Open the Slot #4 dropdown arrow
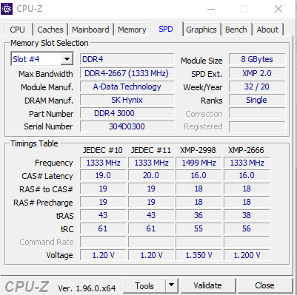The image size is (297, 295). [67, 59]
